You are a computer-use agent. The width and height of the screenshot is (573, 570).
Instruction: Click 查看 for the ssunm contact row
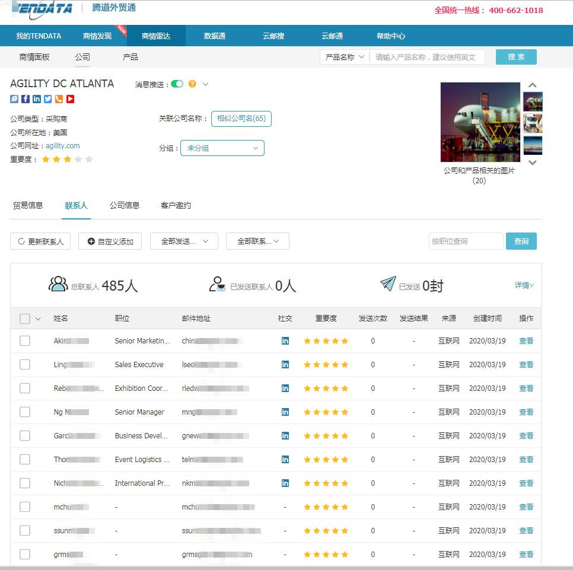point(526,530)
